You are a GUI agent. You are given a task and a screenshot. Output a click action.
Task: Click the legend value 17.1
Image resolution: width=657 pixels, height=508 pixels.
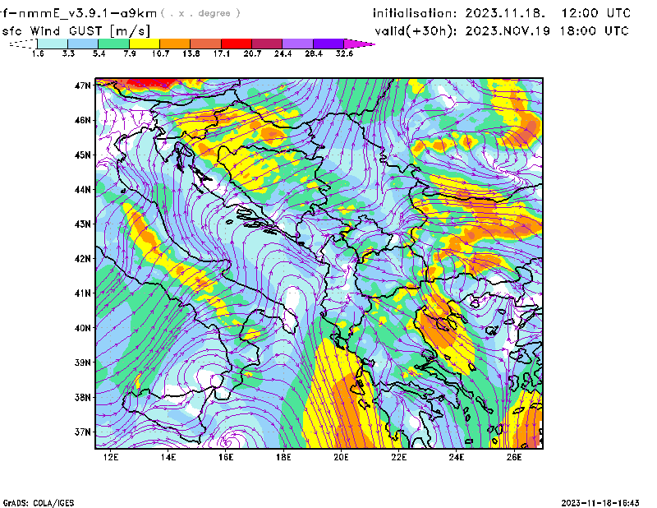coord(222,53)
